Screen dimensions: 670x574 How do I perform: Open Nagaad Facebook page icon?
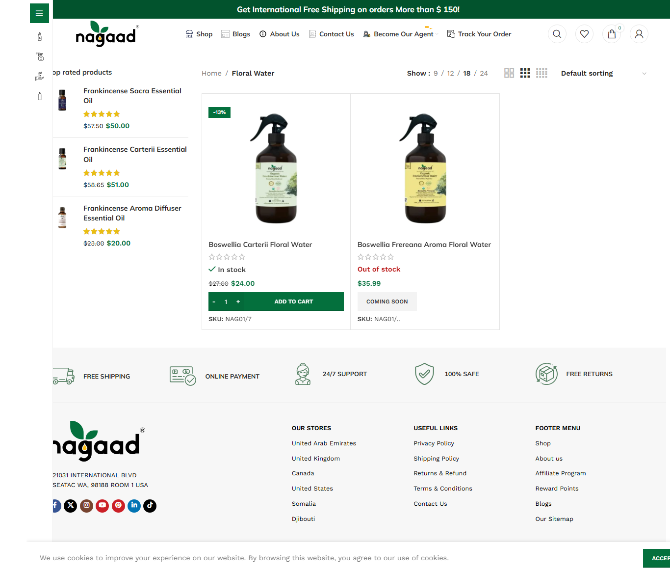[x=56, y=506]
